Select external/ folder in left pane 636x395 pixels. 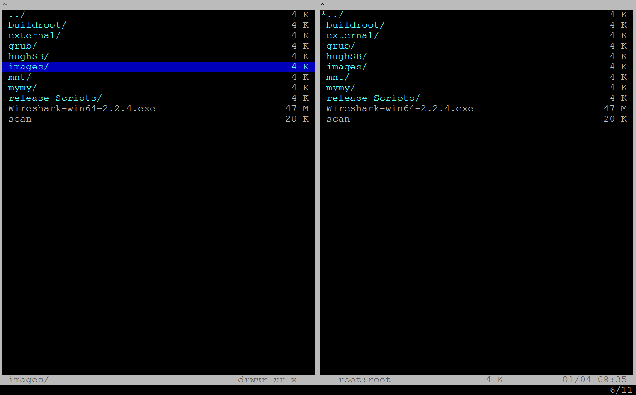click(x=34, y=35)
